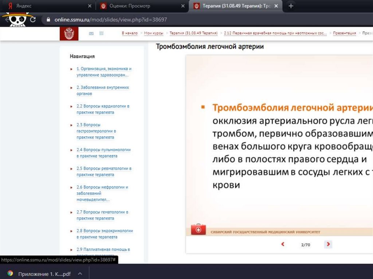The image size is (373, 279).
Task: Click the reload page icon
Action: 33,20
